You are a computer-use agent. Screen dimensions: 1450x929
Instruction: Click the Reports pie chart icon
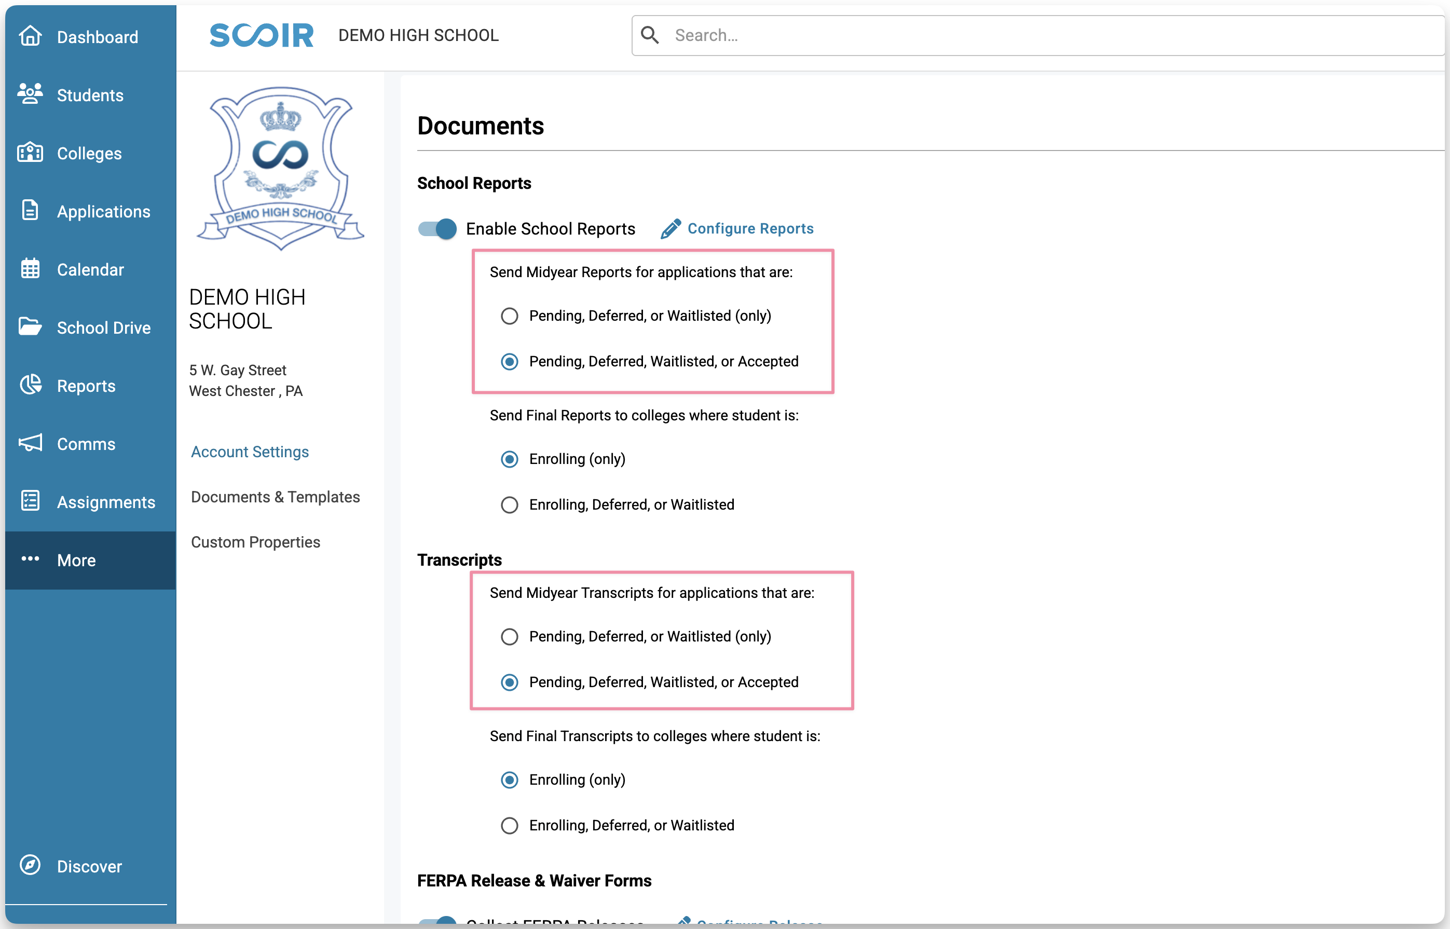coord(30,385)
